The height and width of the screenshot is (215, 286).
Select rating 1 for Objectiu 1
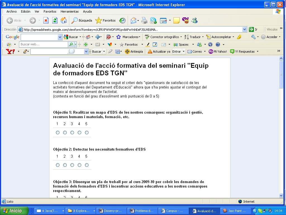tap(58, 132)
